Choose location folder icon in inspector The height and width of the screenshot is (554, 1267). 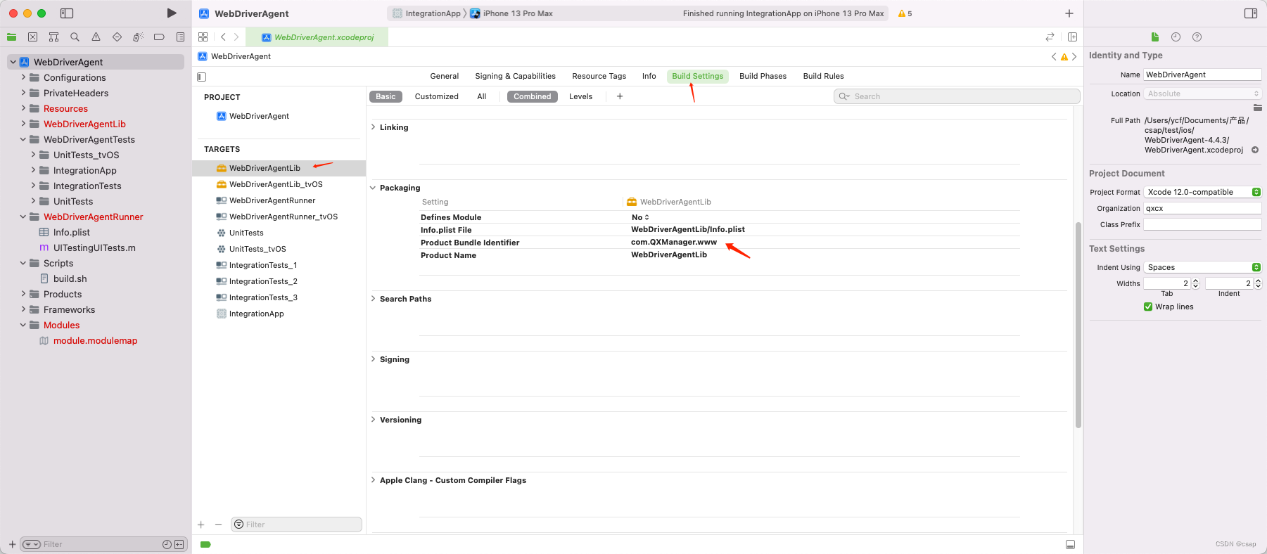1257,108
